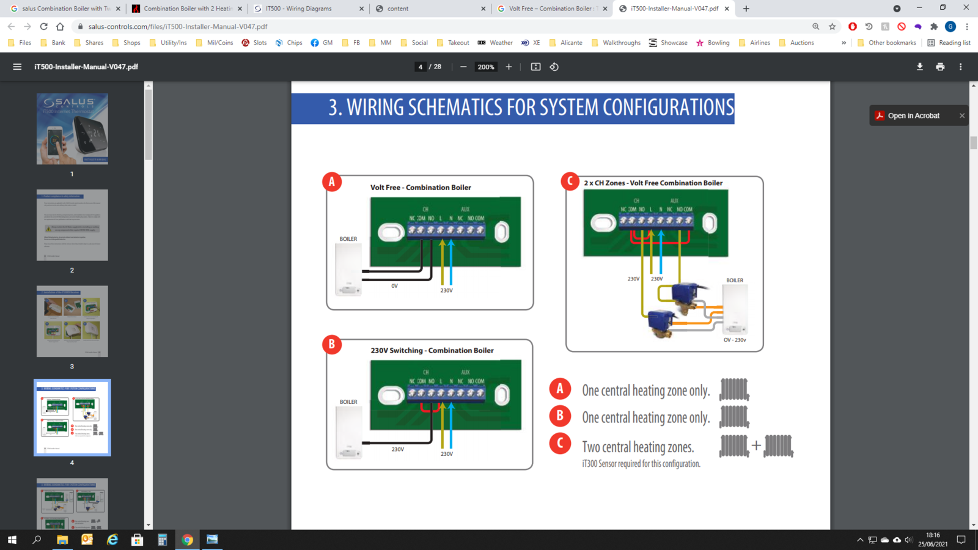This screenshot has height=550, width=978.
Task: Open the Other bookmarks folder
Action: coord(887,43)
